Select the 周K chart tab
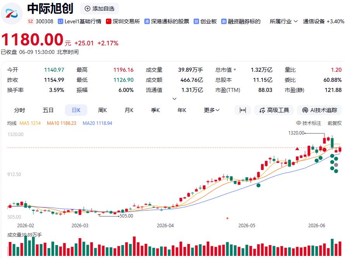The width and height of the screenshot is (345, 259). [102, 110]
